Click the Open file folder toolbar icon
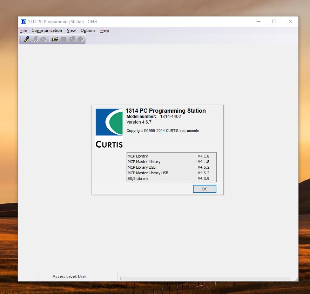Screen dimensions: 310x294 (x=55, y=39)
